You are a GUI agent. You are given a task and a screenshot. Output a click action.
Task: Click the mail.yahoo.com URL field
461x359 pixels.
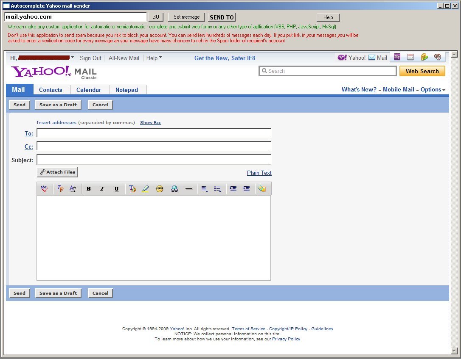point(76,17)
